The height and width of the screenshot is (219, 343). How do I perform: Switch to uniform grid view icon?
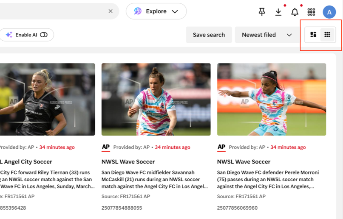click(x=327, y=35)
